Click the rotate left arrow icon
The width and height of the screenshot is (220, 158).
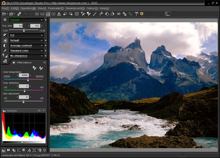pos(107,14)
